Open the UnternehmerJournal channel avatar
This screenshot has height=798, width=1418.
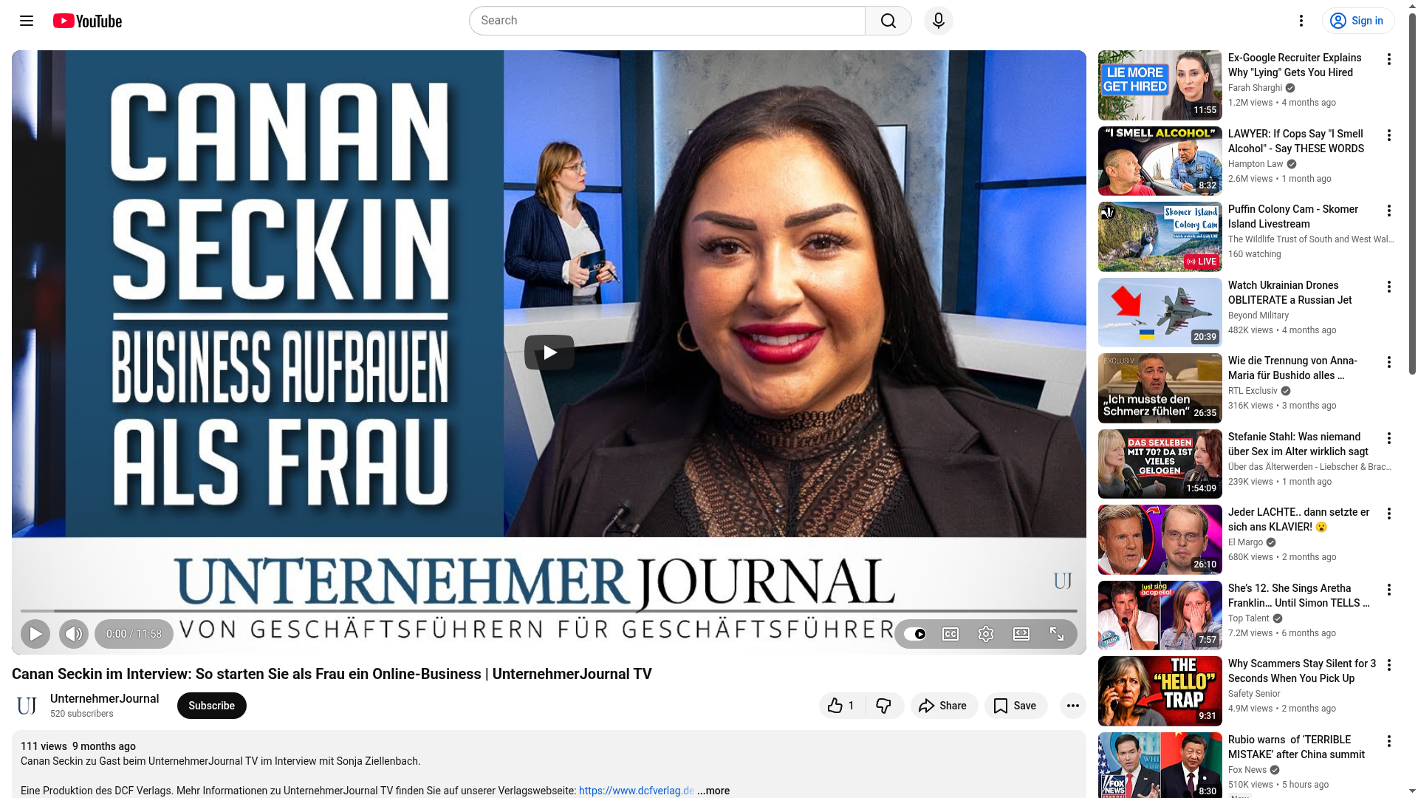click(x=27, y=706)
